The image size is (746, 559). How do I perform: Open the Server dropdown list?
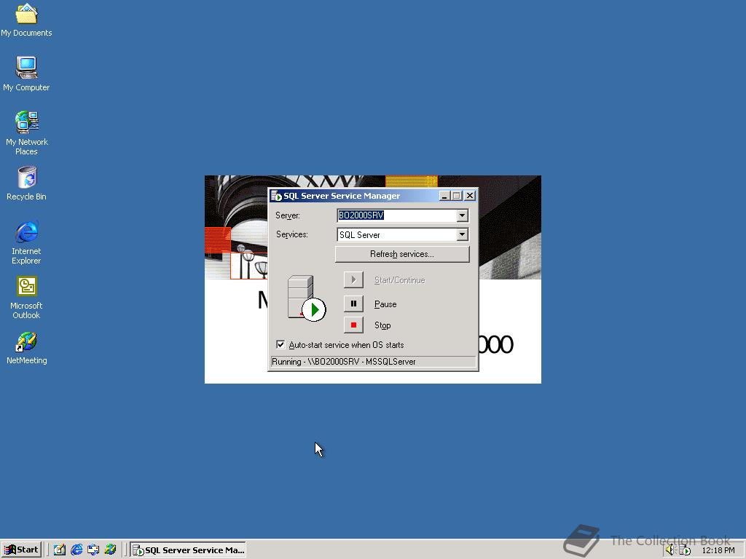(463, 215)
